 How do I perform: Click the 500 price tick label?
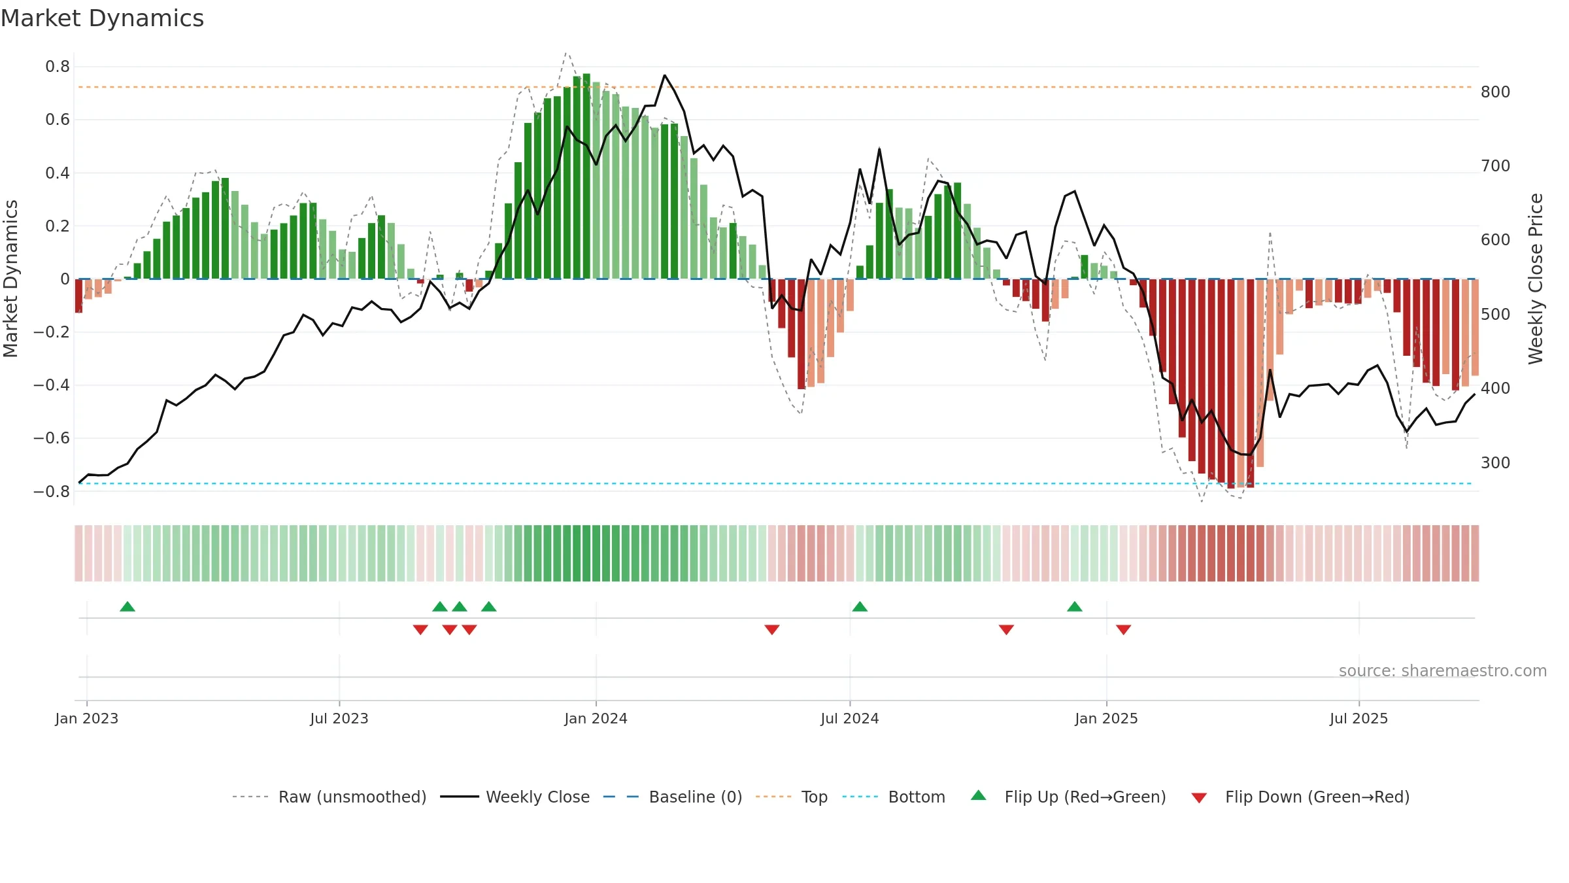(x=1496, y=314)
